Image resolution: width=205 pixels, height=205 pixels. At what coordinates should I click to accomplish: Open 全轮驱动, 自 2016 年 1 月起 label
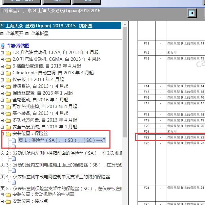click(40, 100)
